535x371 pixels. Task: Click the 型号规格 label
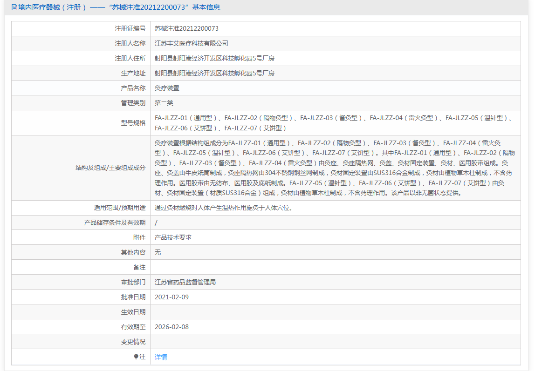[x=133, y=123]
